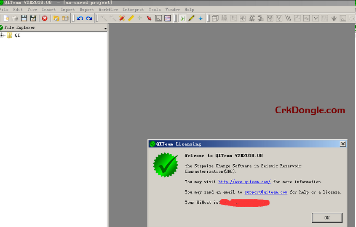This screenshot has height=227, width=356.
Task: Open the Interpret menu
Action: tap(133, 10)
